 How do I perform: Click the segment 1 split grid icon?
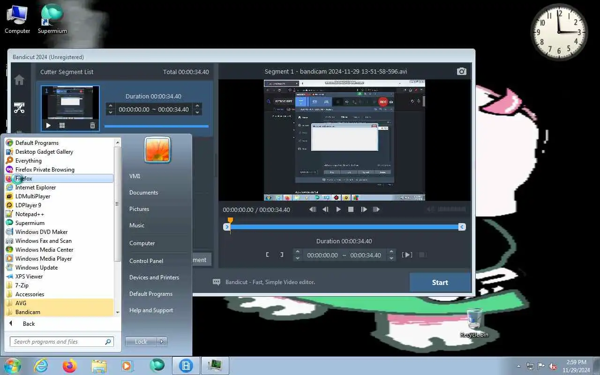62,126
